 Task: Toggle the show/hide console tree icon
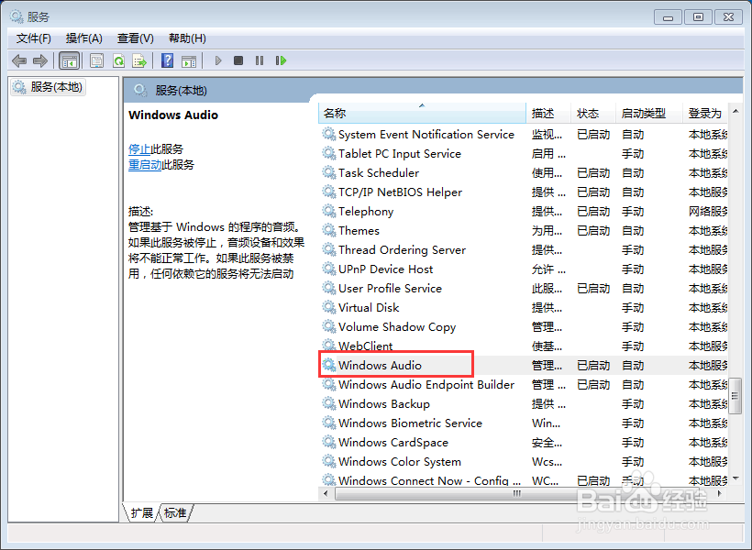tap(69, 60)
